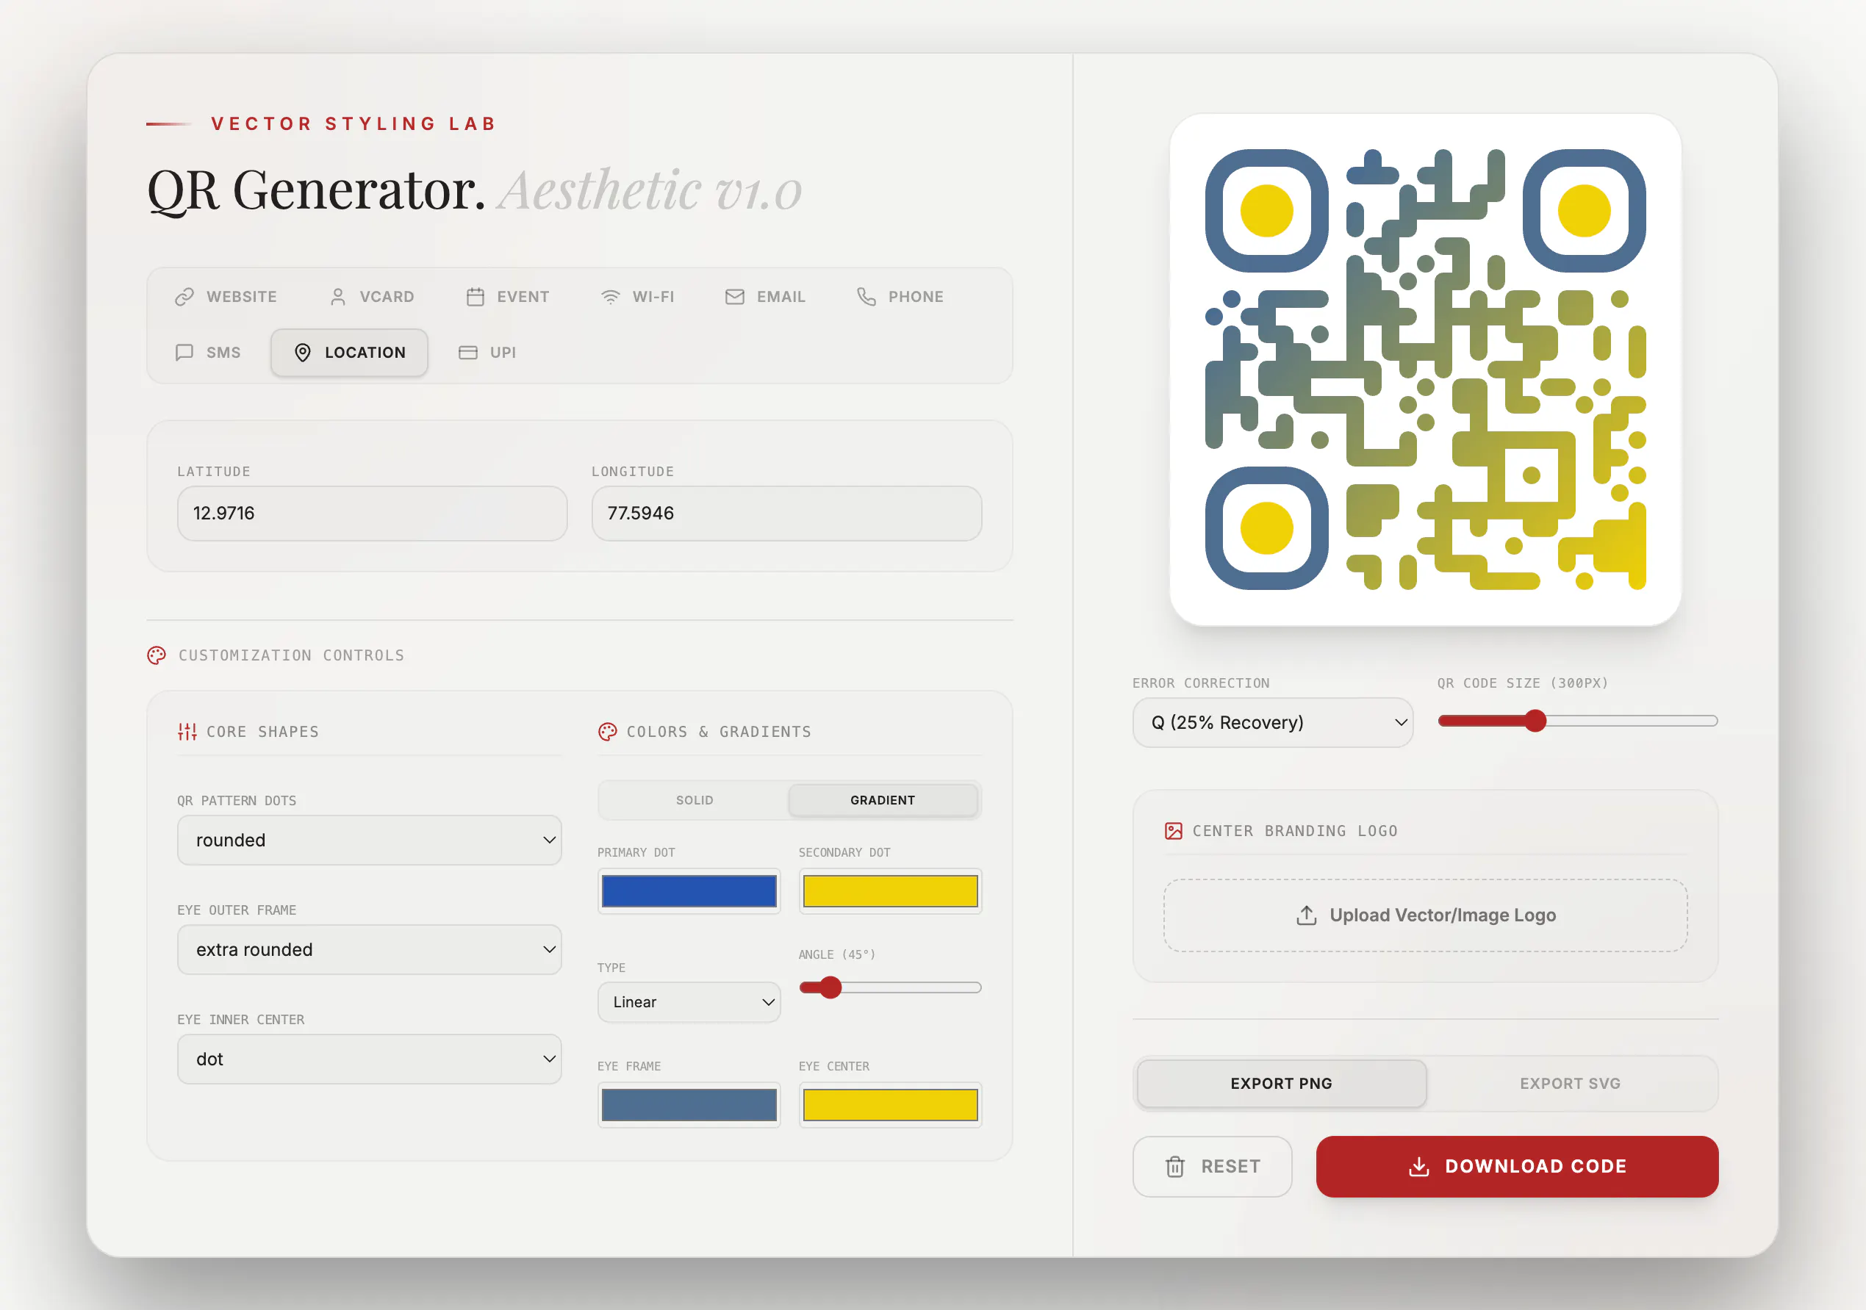Select the Wi-Fi tab
Screen dimensions: 1866x1310
click(x=638, y=297)
